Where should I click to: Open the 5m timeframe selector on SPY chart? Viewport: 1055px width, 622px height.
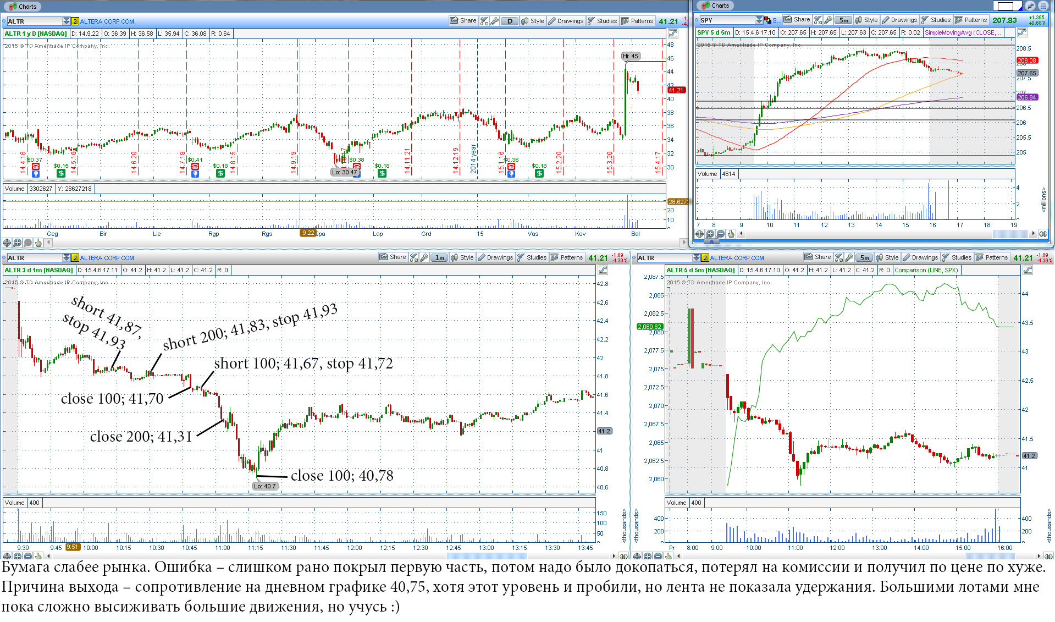(843, 20)
